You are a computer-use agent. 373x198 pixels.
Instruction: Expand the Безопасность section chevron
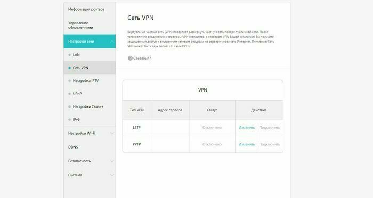point(112,161)
